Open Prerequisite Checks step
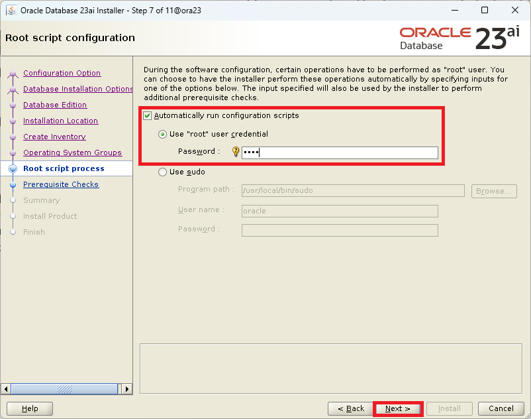The image size is (531, 419). tap(61, 184)
